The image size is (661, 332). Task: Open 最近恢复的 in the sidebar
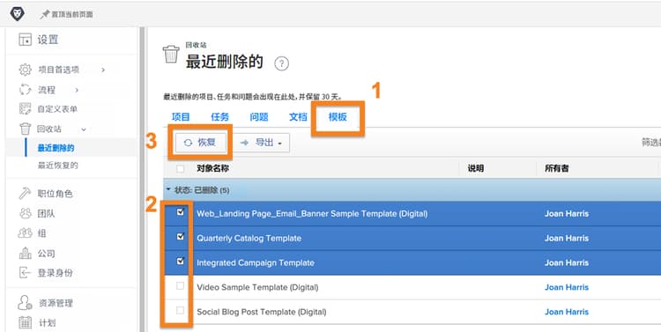tap(58, 166)
